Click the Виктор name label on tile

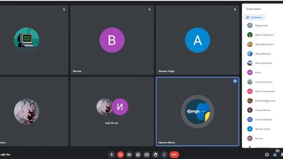tap(77, 71)
